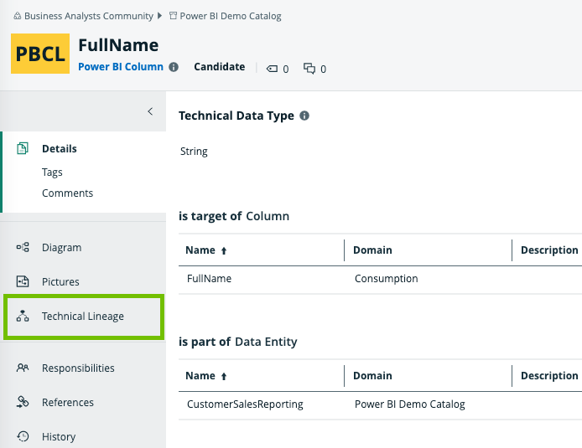Open the Responsibilities section in sidebar
Screen dimensions: 582x448
(x=78, y=368)
